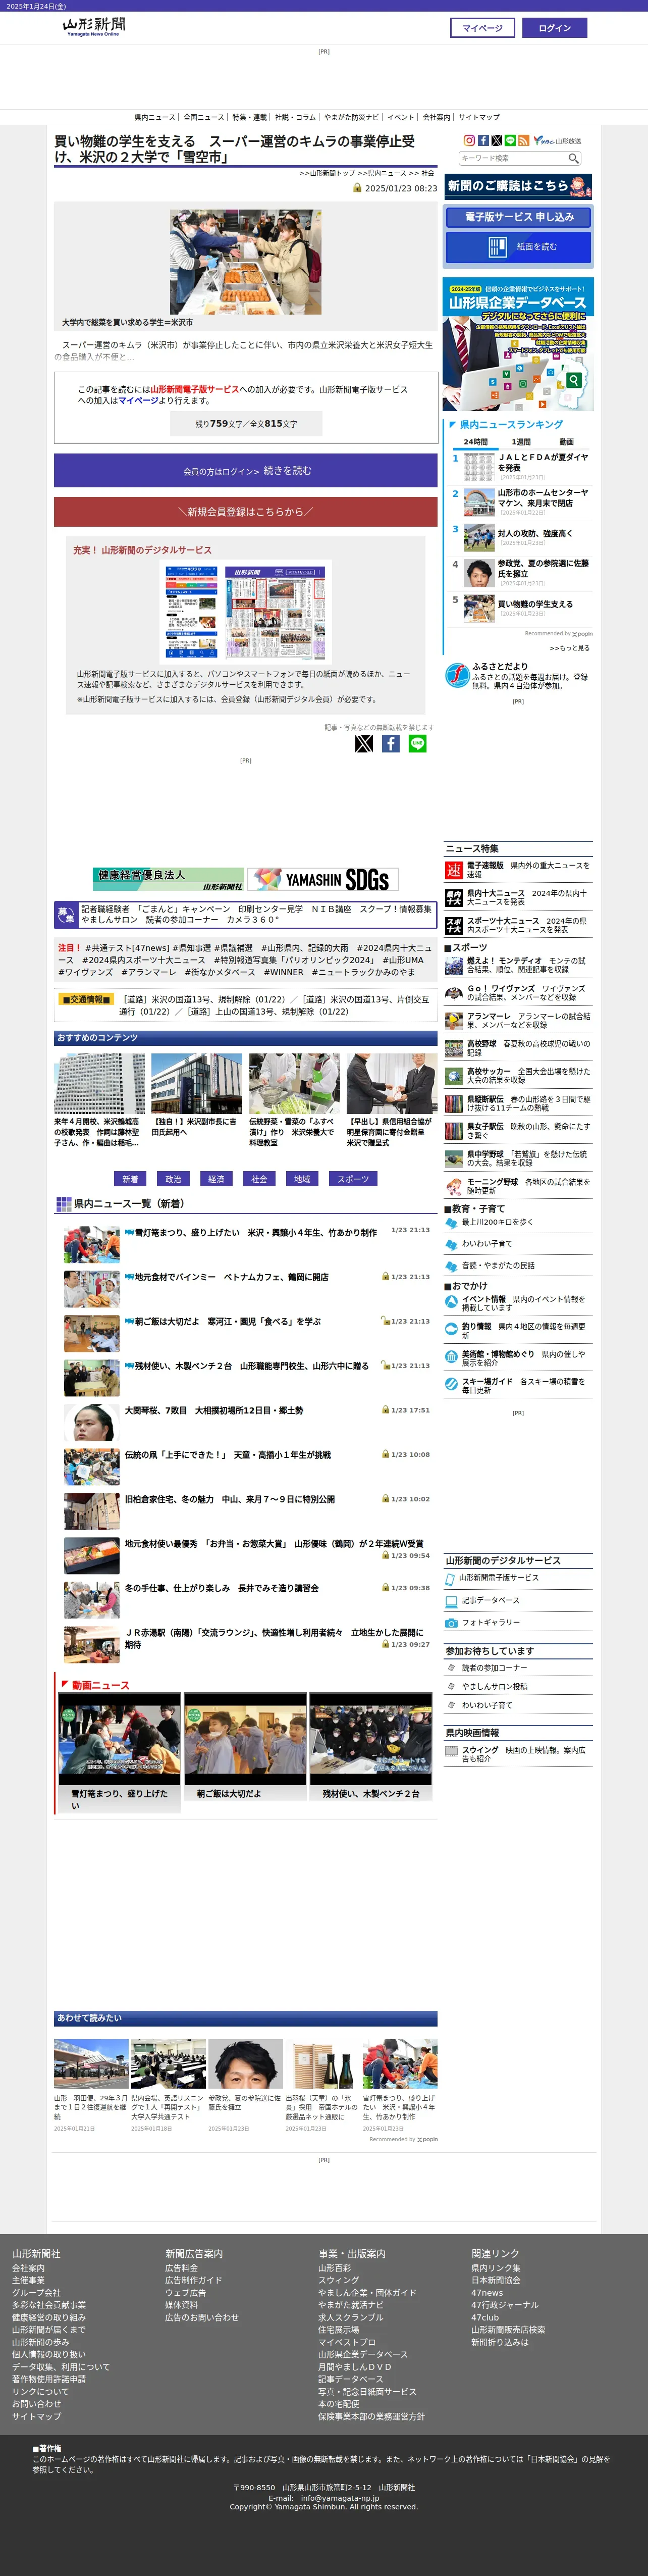The image size is (648, 2576).
Task: Click the 釣り情報 icon
Action: pyautogui.click(x=451, y=1330)
